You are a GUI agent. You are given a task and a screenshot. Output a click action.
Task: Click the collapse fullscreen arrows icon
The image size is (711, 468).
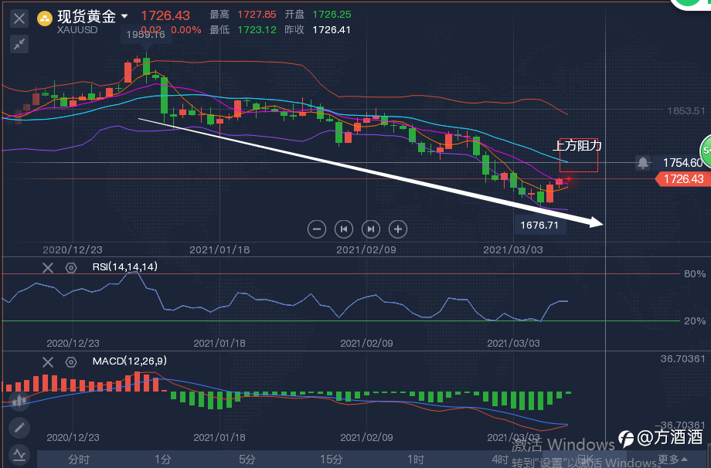click(19, 44)
